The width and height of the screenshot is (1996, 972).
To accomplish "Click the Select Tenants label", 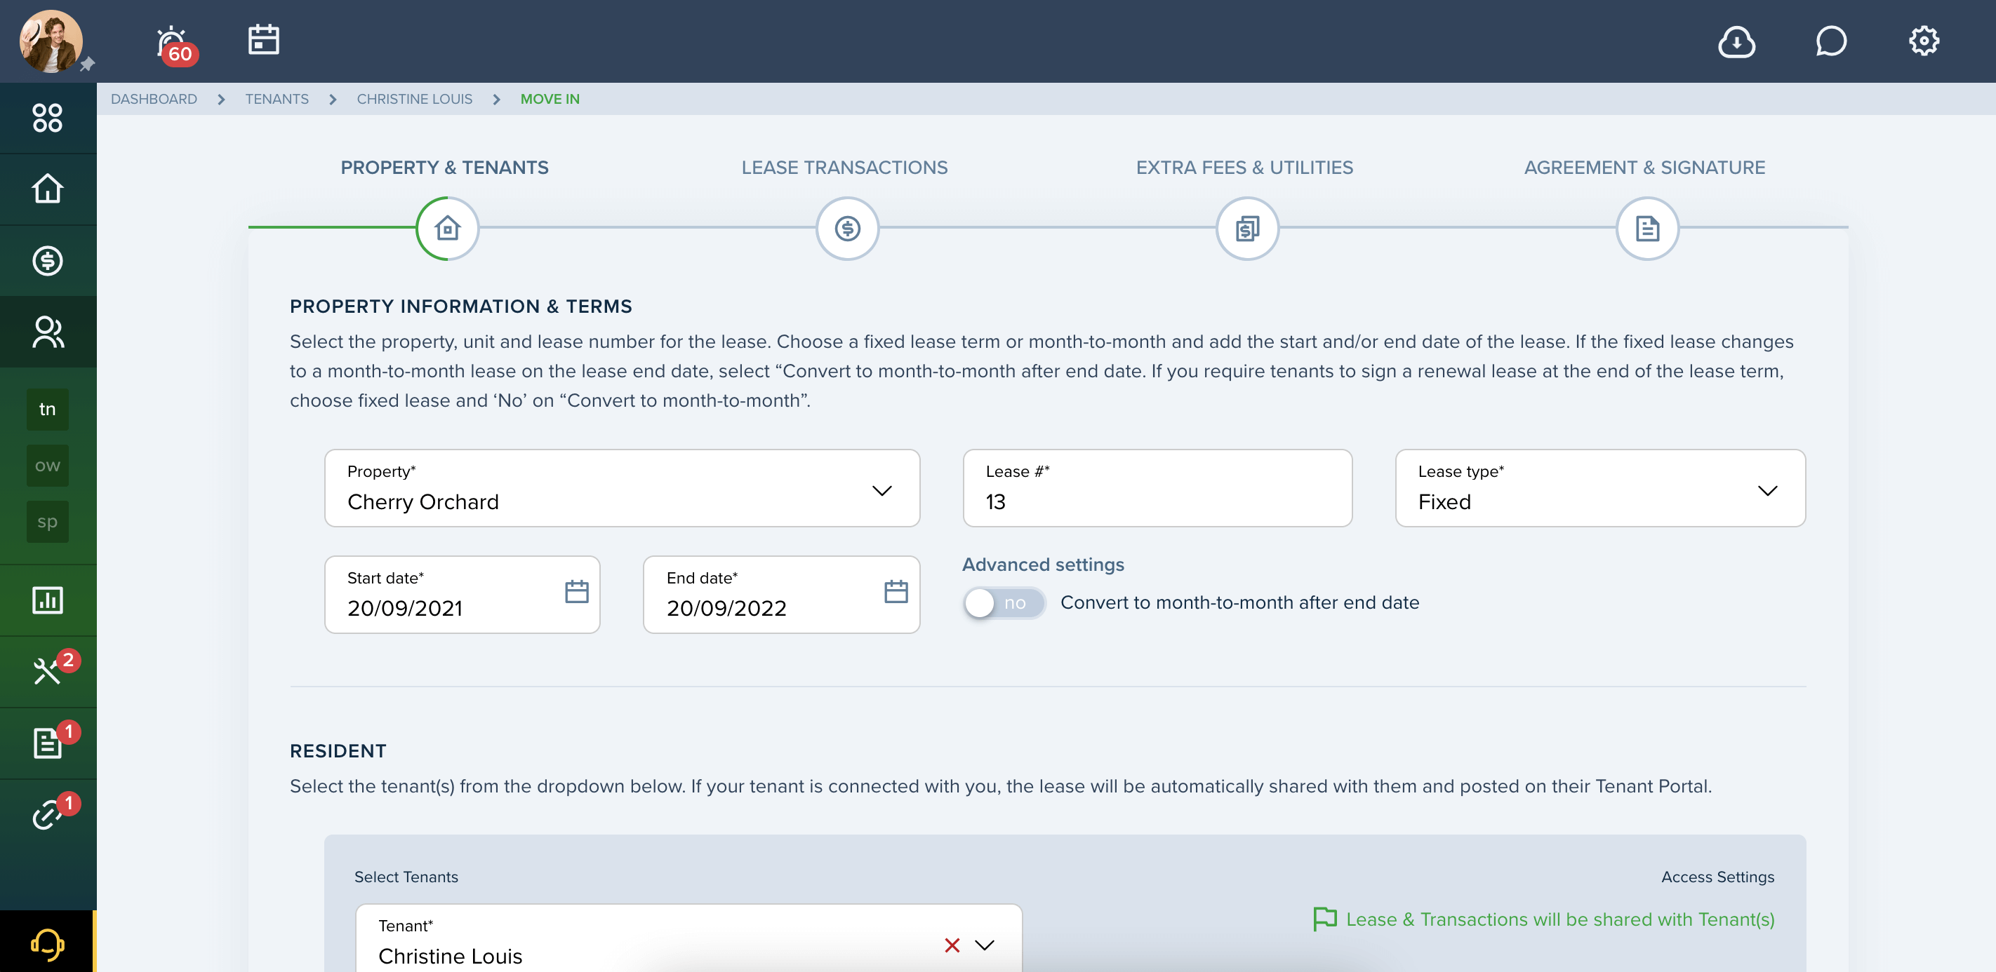I will click(x=406, y=877).
